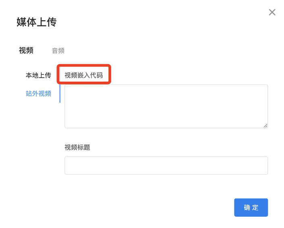Click the red-outlined 视频嵌入代码 heading
284x228 pixels.
[x=84, y=75]
